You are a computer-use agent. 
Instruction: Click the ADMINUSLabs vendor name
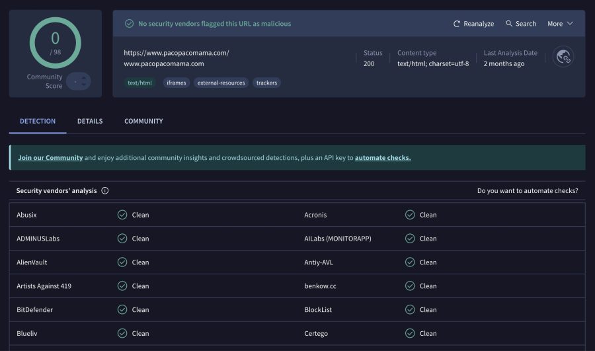pyautogui.click(x=38, y=239)
